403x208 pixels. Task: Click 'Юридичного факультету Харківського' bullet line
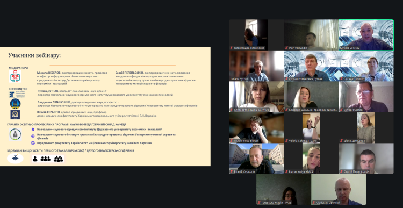tap(94, 143)
